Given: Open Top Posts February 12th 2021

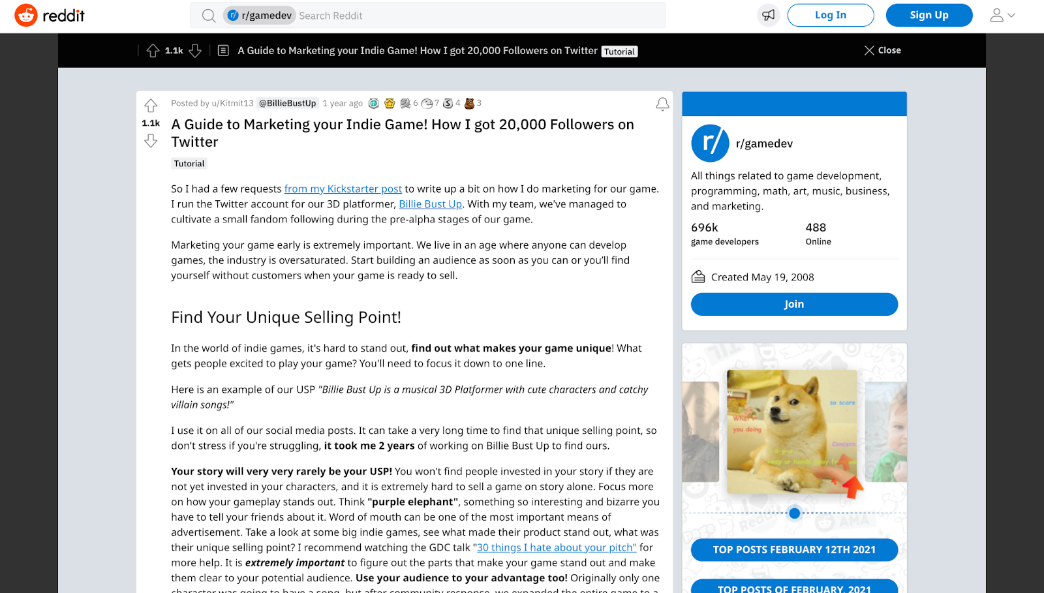Looking at the screenshot, I should pos(794,550).
